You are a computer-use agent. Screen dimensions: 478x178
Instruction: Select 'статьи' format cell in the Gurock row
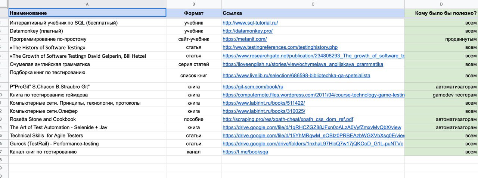pyautogui.click(x=194, y=144)
